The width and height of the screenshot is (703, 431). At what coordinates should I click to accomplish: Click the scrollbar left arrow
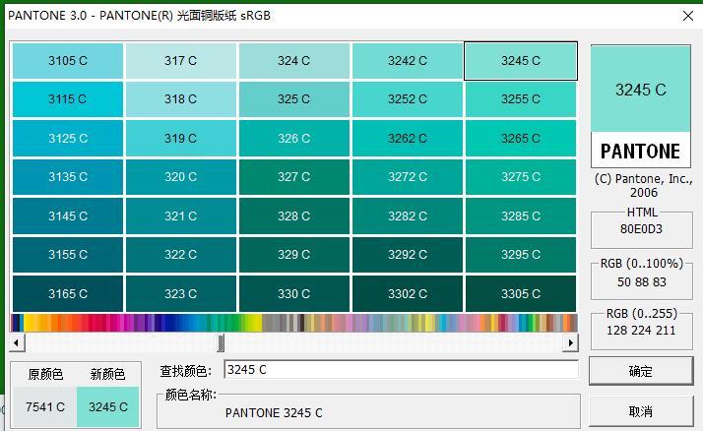tap(17, 343)
